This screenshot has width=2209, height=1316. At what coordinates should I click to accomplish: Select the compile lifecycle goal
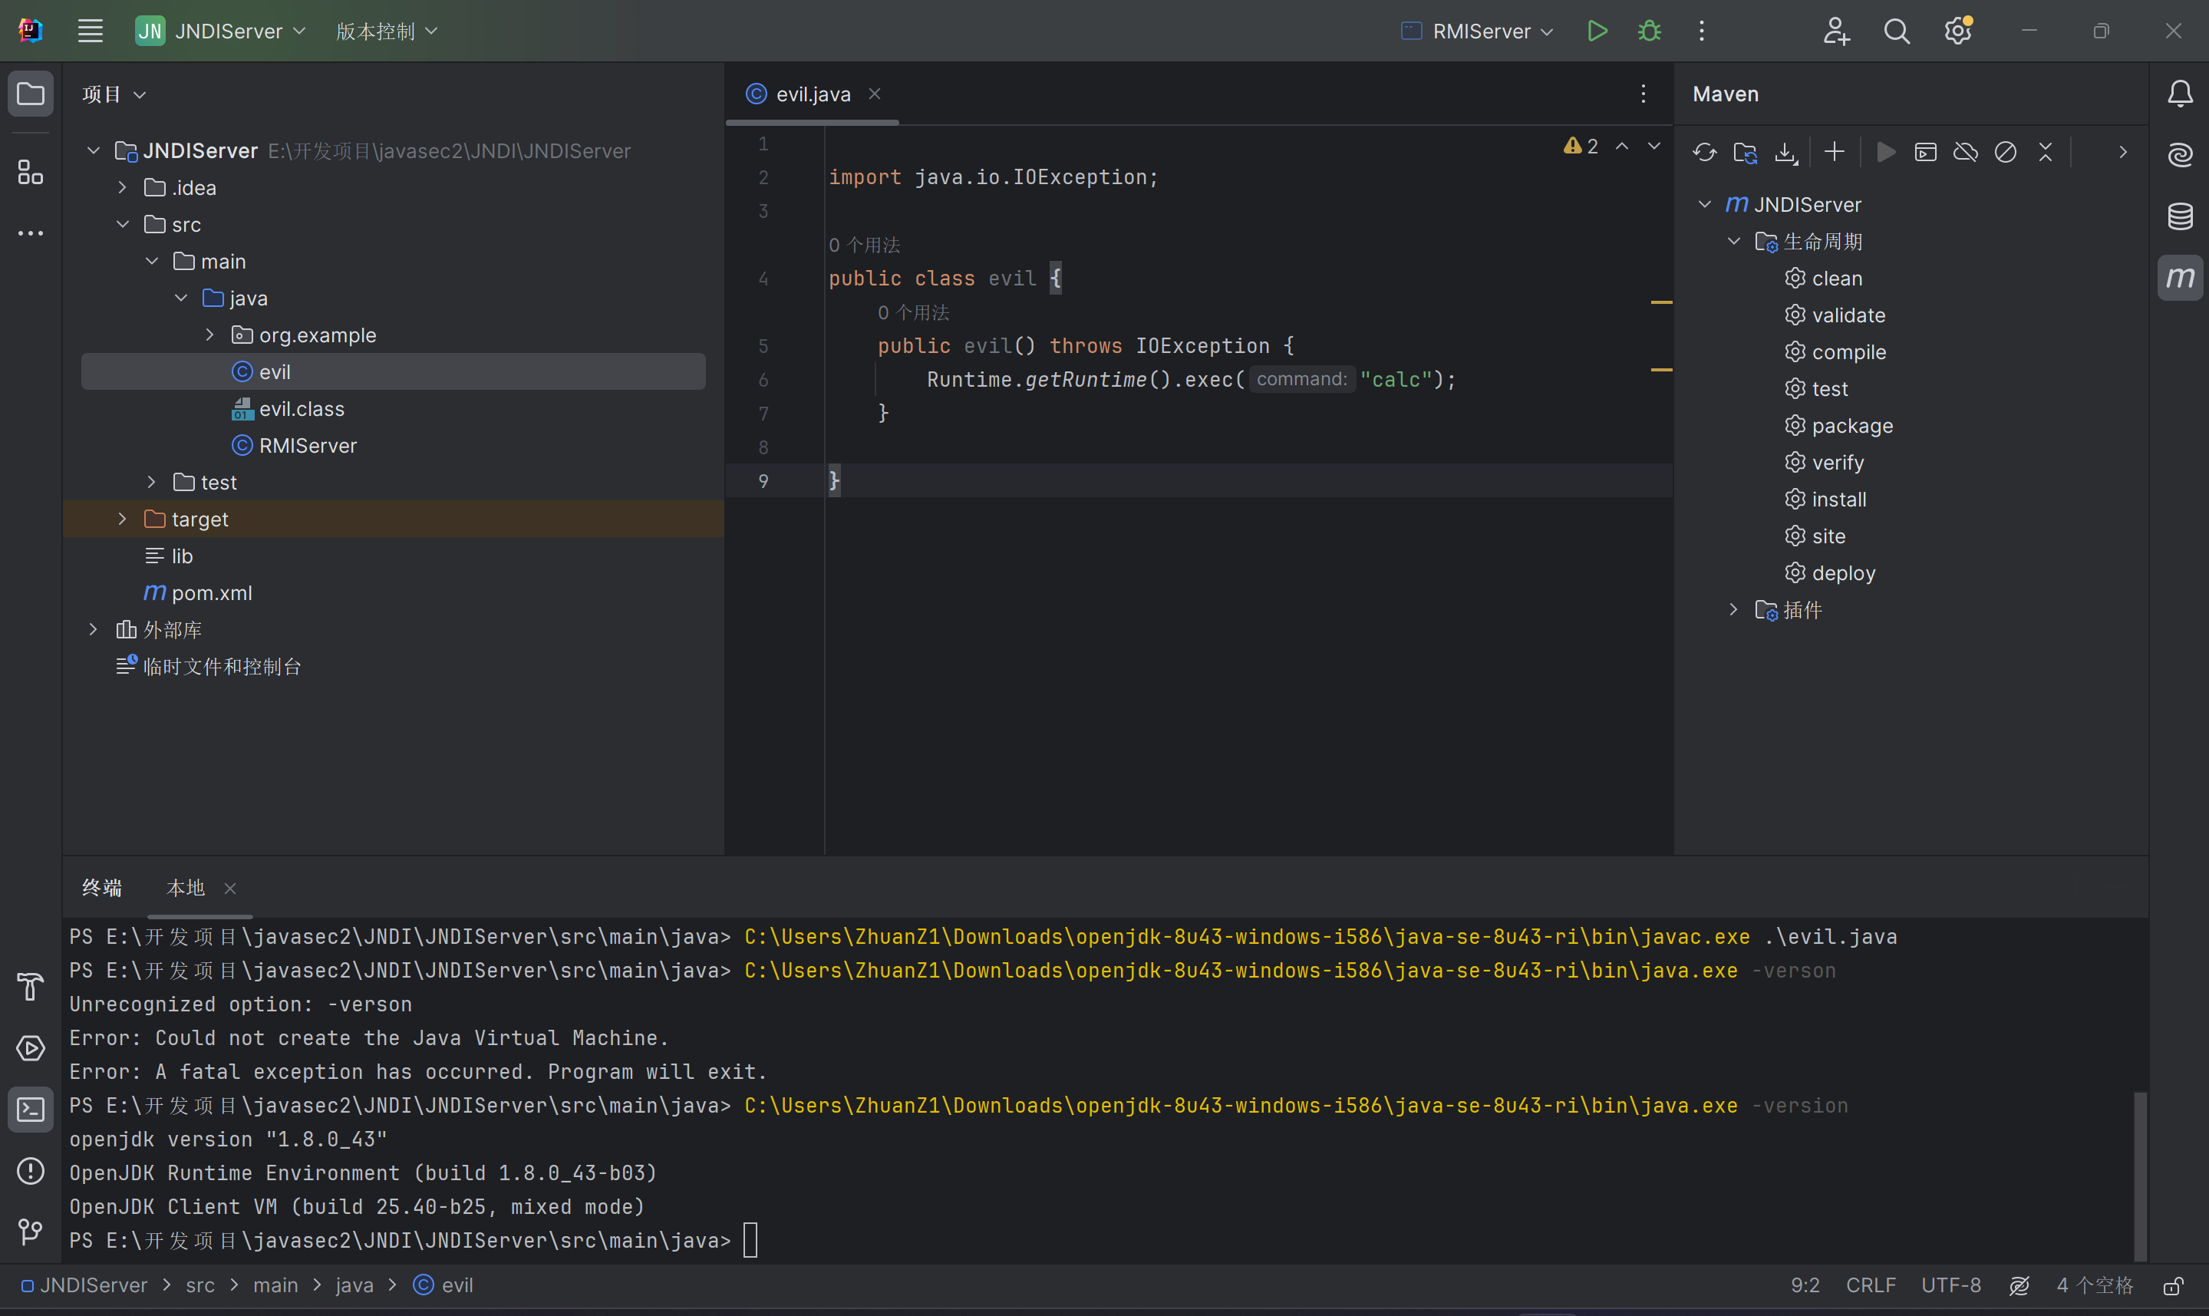tap(1848, 352)
